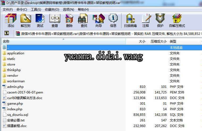Click the workerman folder icon

click(4, 81)
